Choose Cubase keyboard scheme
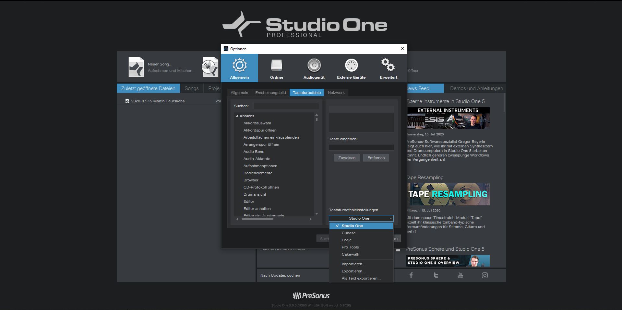The image size is (622, 310). point(361,233)
